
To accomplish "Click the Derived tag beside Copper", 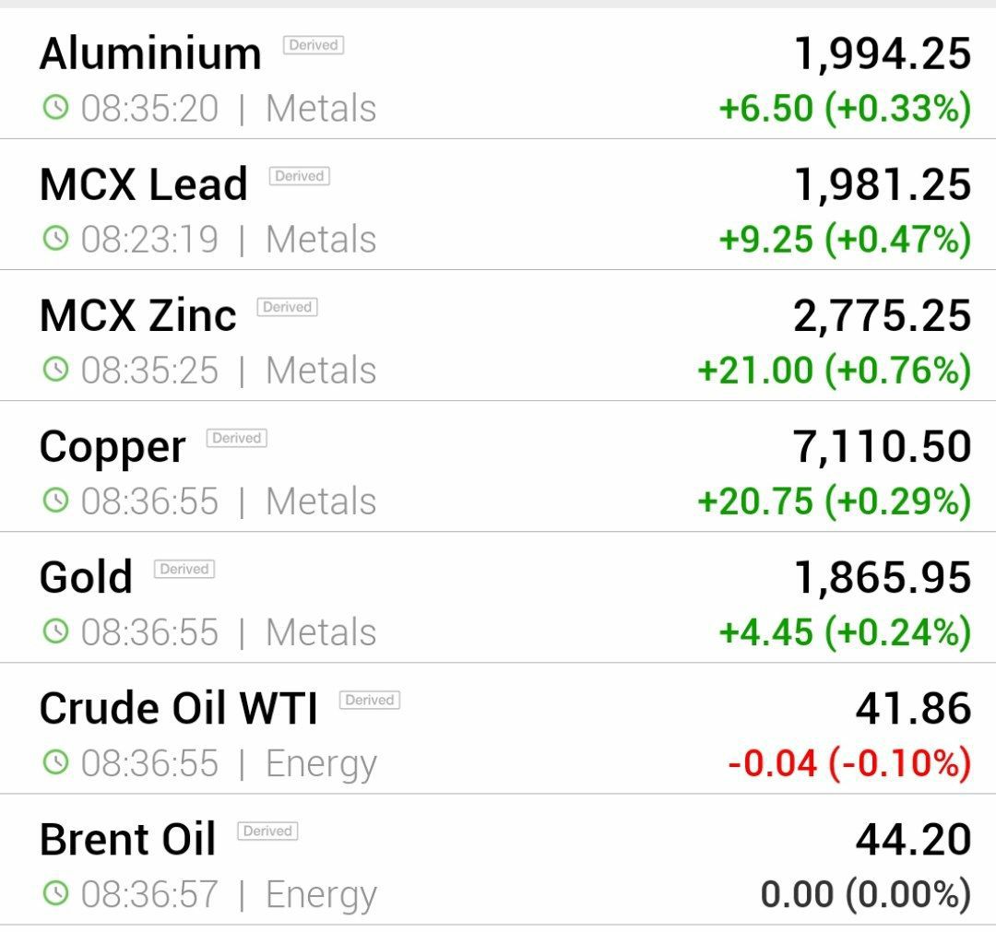I will (x=236, y=438).
